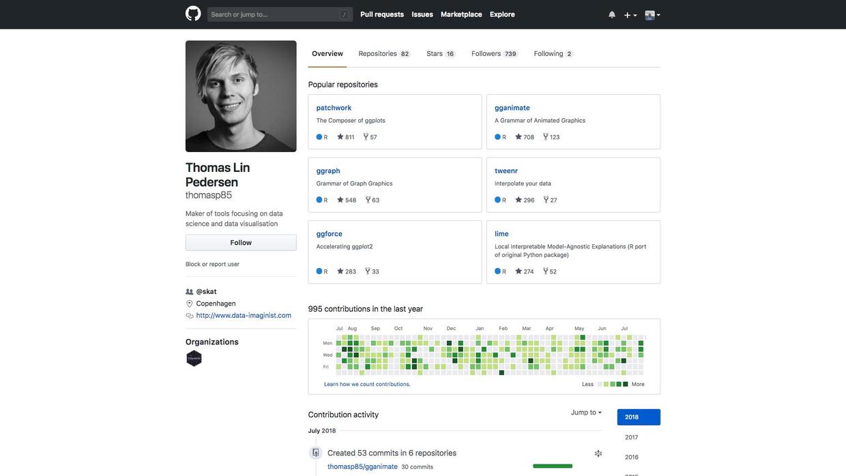Open the organization hexagon avatar
Viewport: 846px width, 476px height.
click(194, 359)
